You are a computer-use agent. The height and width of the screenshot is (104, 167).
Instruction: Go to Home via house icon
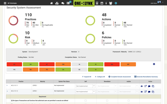point(52,3)
